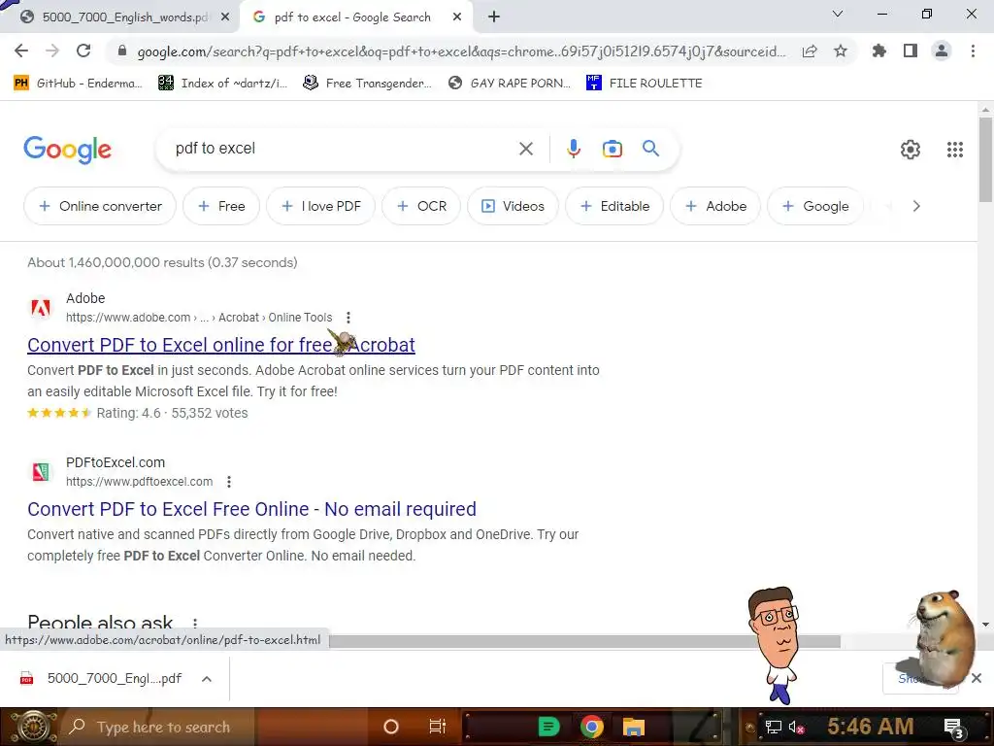This screenshot has height=746, width=994.
Task: Add Online converter filter chip
Action: (x=100, y=206)
